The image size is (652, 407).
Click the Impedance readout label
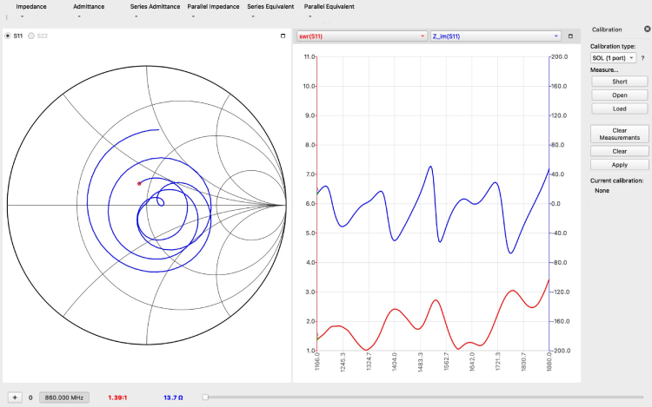coord(31,6)
